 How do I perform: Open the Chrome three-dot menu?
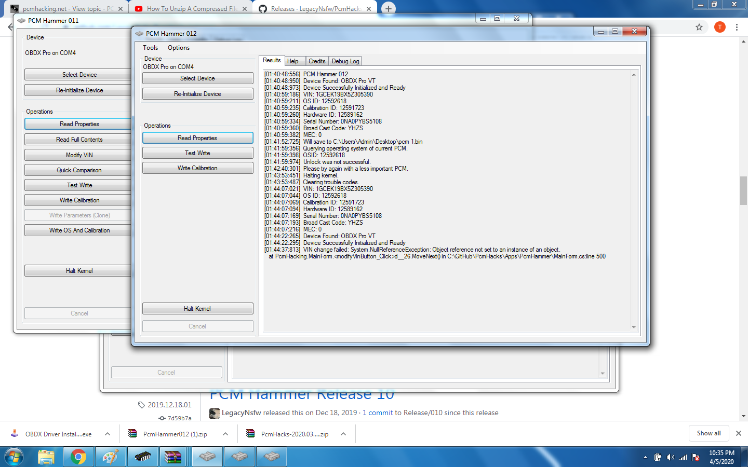coord(737,27)
